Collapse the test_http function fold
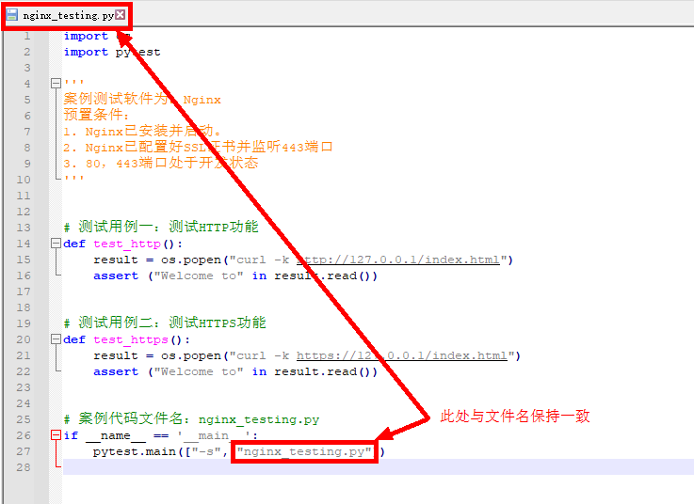 pyautogui.click(x=56, y=244)
